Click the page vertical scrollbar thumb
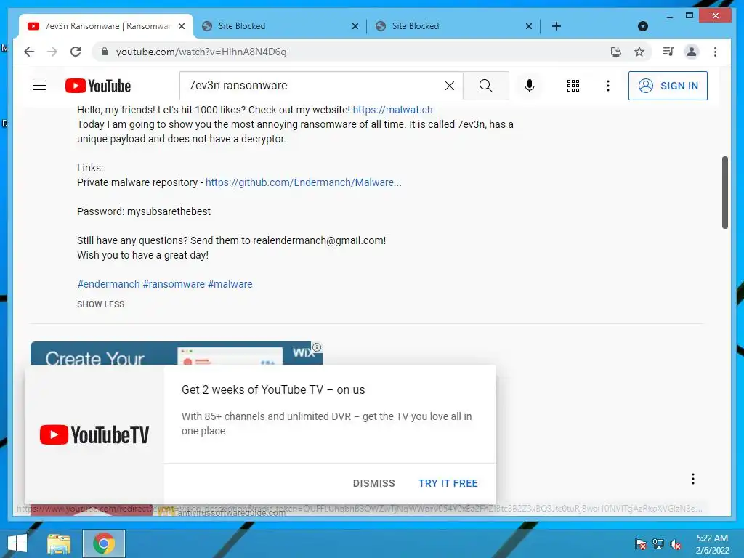The image size is (744, 558). (725, 192)
